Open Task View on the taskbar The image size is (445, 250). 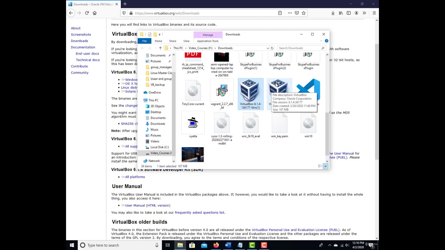(168, 245)
